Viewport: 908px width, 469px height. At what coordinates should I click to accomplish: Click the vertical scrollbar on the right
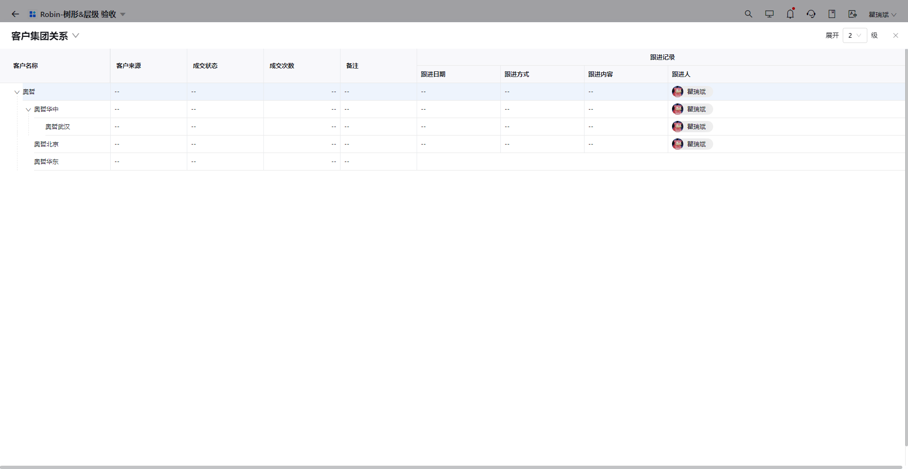pos(906,247)
